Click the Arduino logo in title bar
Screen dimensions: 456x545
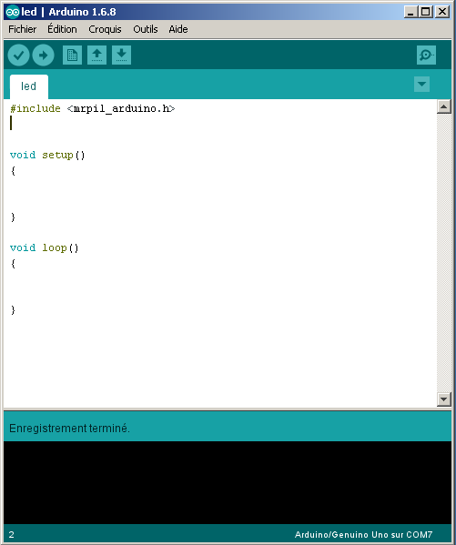tap(12, 12)
